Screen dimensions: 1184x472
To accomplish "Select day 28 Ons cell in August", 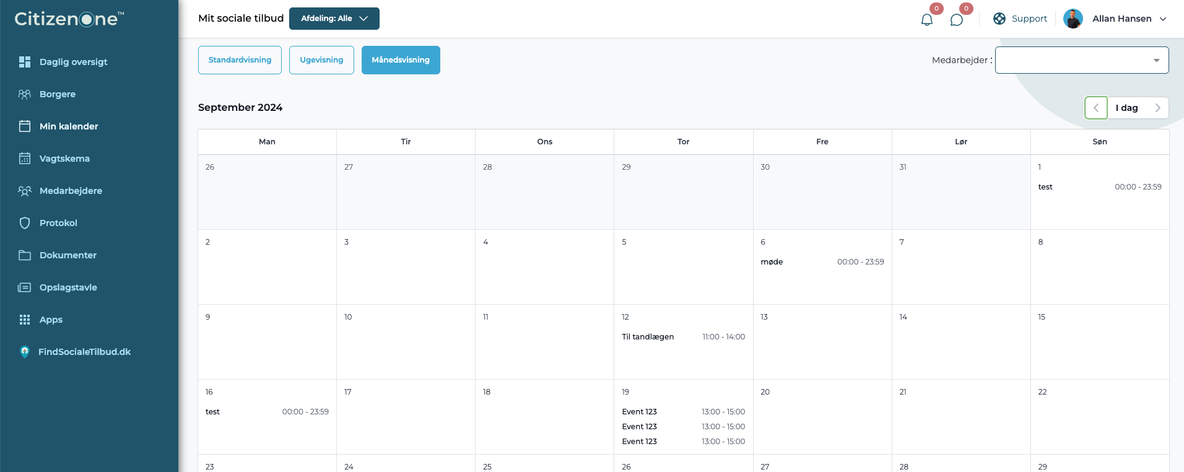I will pos(544,192).
